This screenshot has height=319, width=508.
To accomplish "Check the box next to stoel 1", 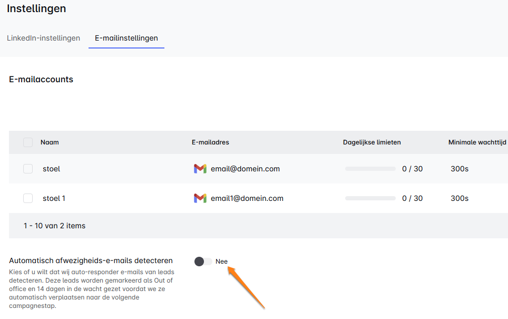I will click(x=28, y=198).
